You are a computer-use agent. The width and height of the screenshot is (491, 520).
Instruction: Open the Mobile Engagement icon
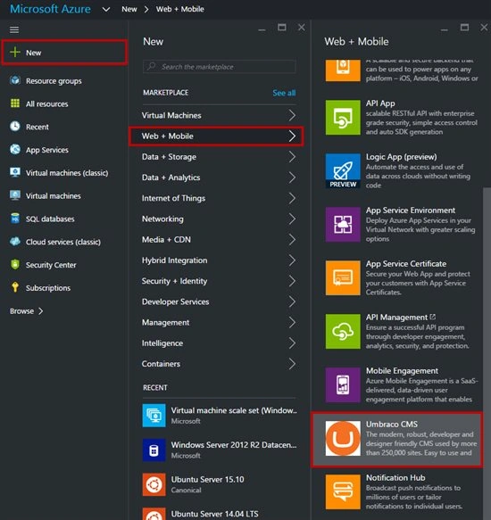(343, 384)
